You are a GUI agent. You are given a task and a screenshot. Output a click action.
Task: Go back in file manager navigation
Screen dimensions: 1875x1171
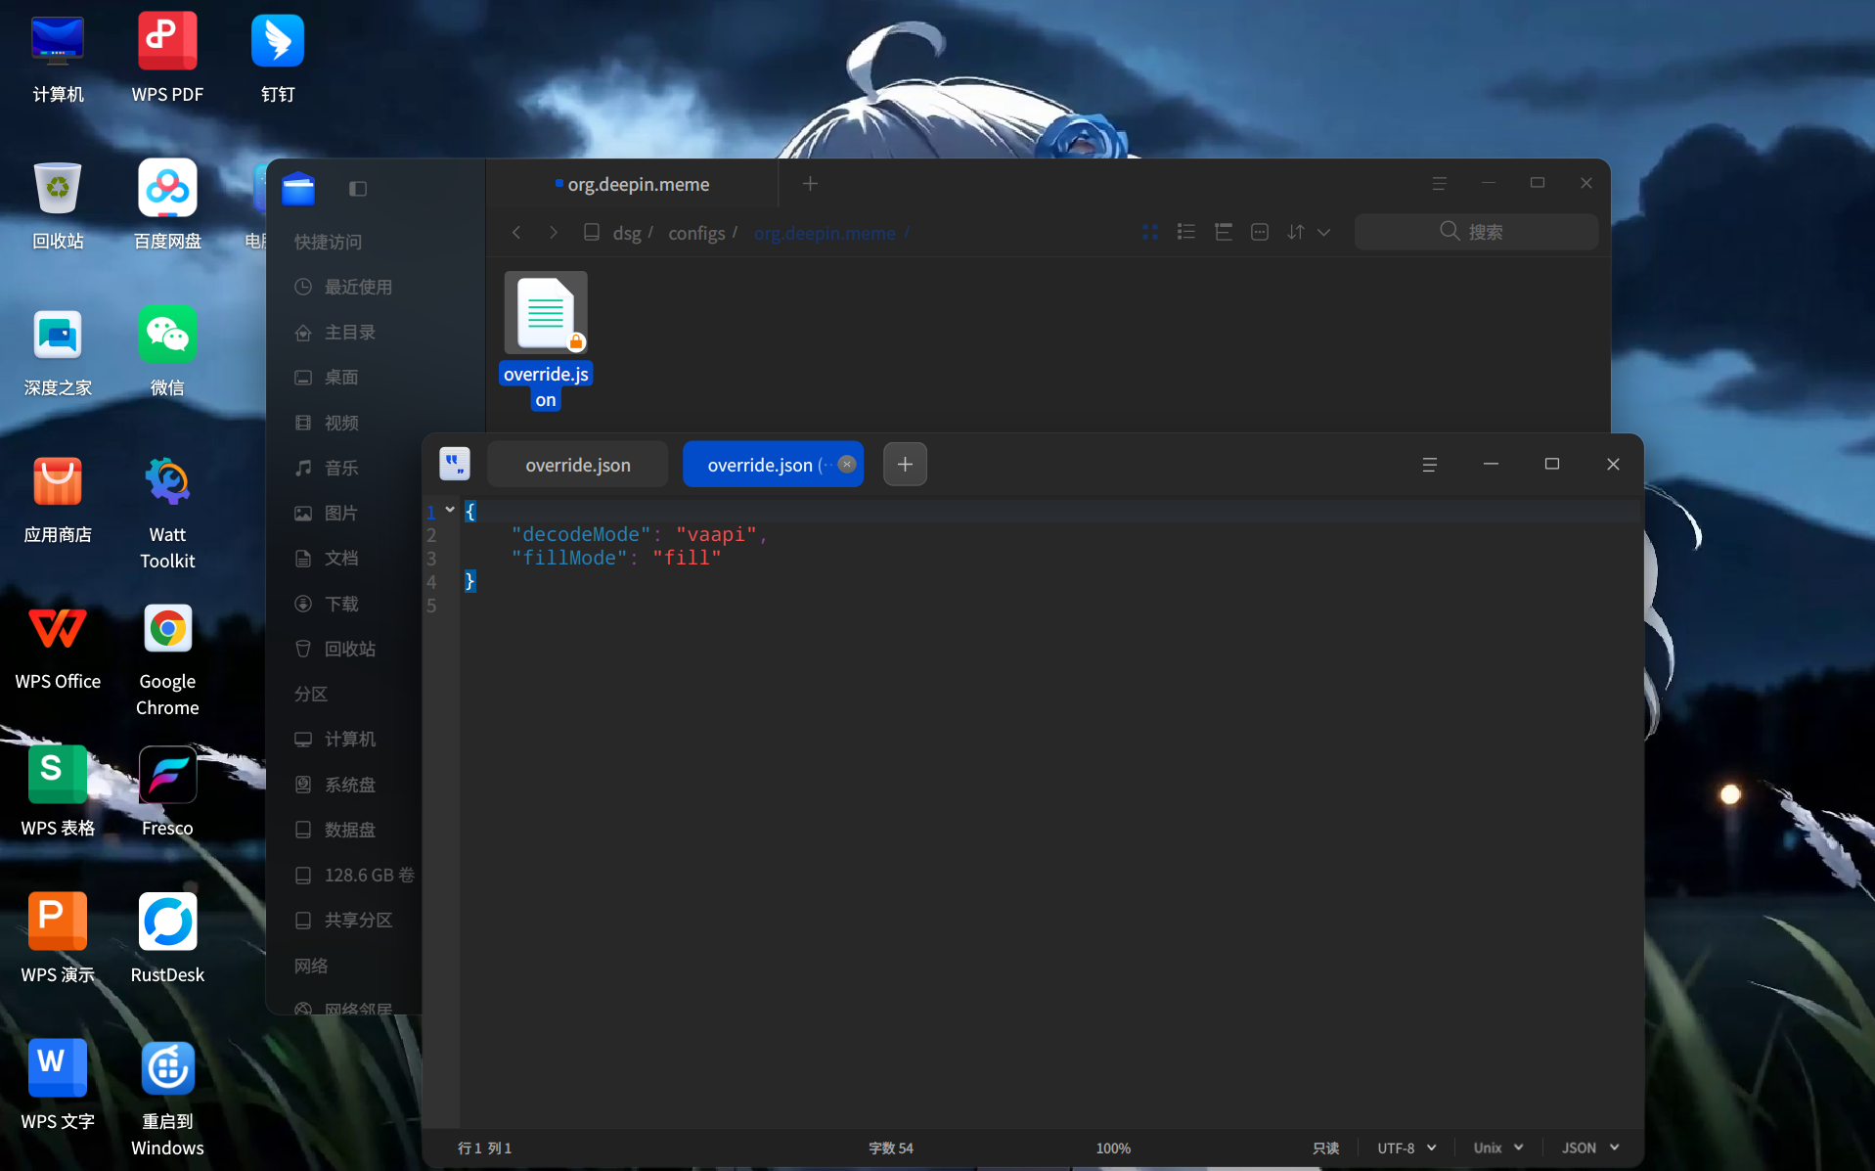(516, 232)
